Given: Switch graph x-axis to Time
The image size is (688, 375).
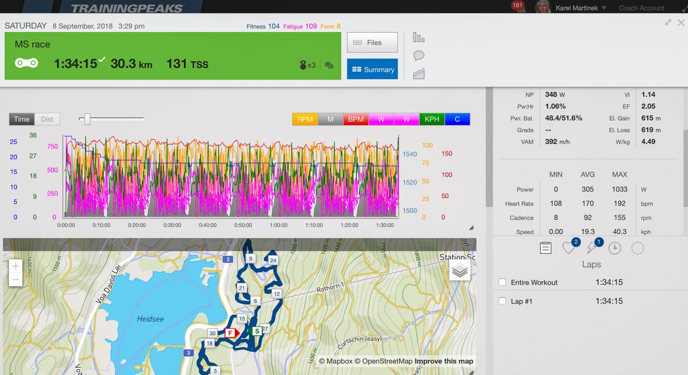Looking at the screenshot, I should click(22, 119).
